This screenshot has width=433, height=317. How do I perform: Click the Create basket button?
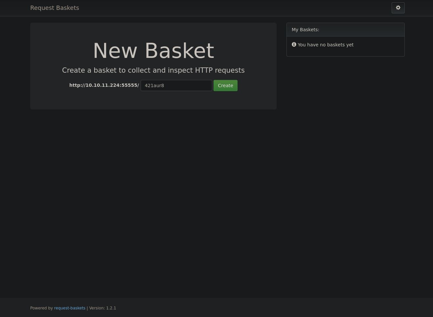click(x=225, y=85)
